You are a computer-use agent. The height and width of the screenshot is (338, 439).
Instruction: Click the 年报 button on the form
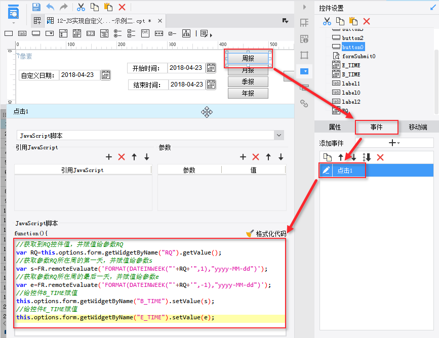coord(248,94)
